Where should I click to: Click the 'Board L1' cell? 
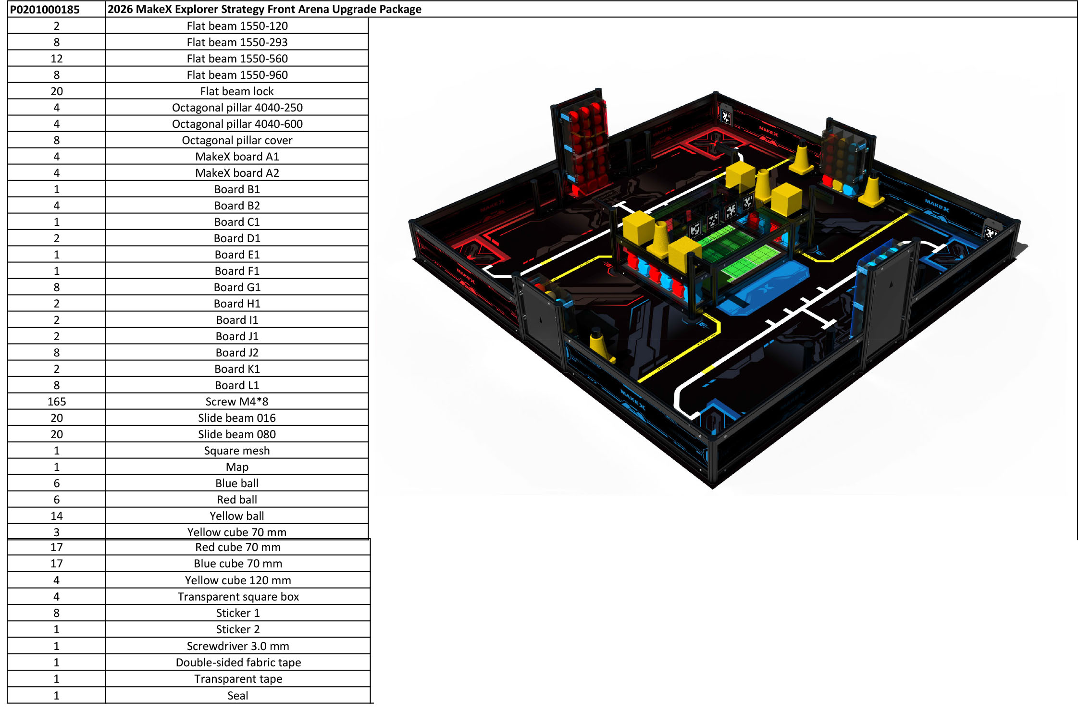(x=237, y=385)
